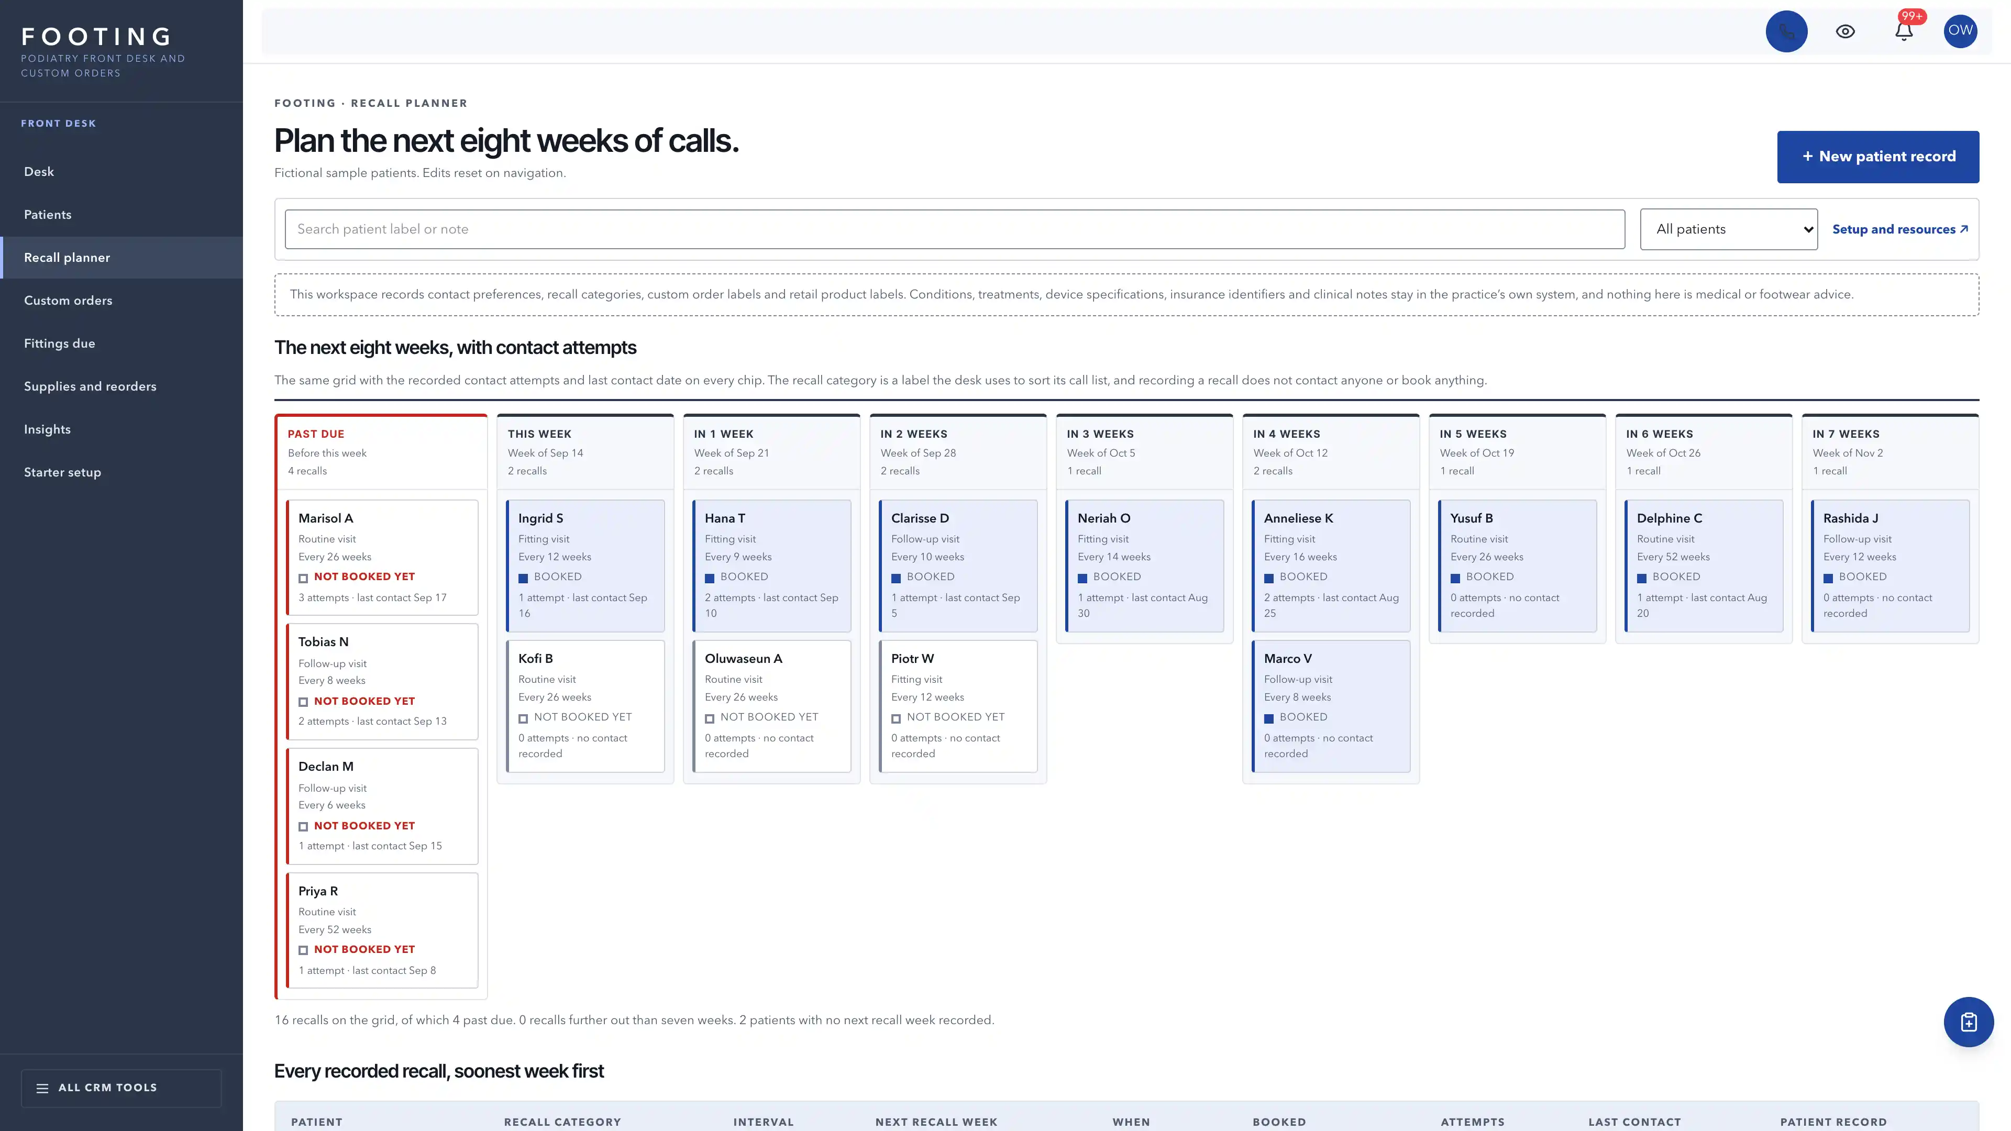This screenshot has width=2011, height=1131.
Task: Open Fittings due in the sidebar
Action: (122, 343)
